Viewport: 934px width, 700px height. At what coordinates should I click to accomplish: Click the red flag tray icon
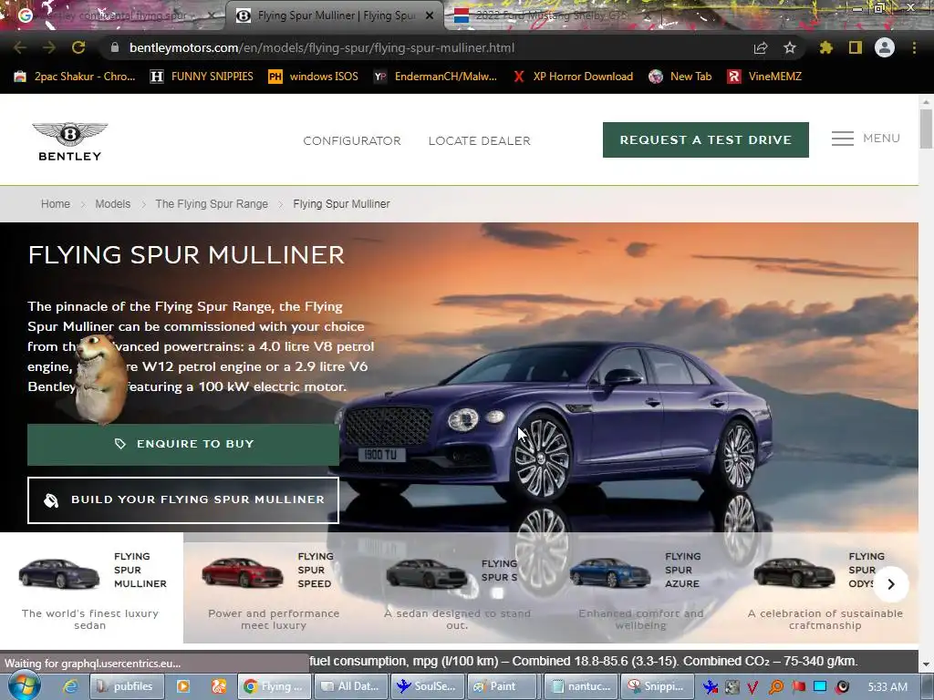tap(798, 687)
